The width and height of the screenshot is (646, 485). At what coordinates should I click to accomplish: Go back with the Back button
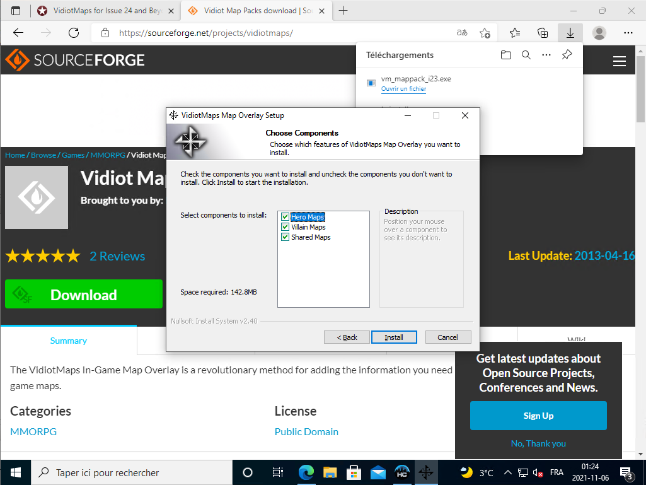[347, 337]
